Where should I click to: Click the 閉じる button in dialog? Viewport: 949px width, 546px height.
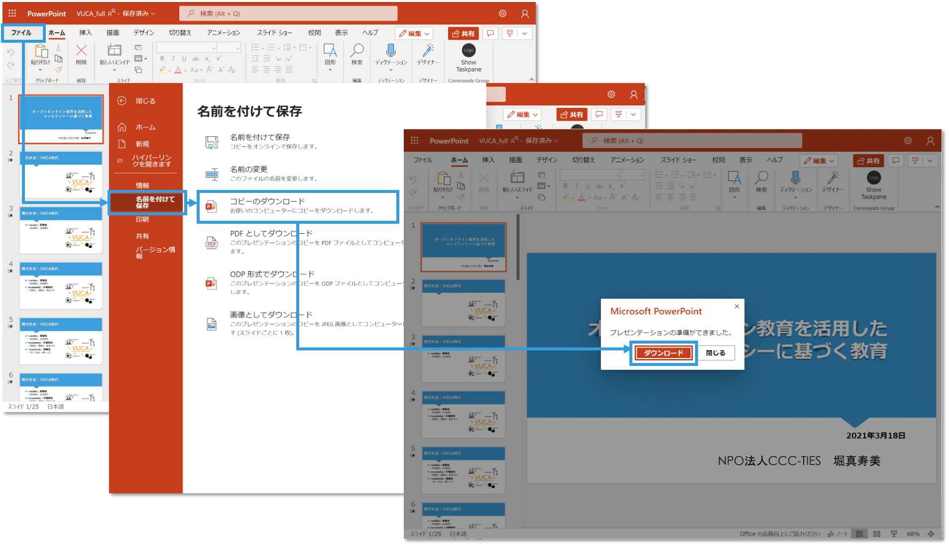[x=715, y=353]
